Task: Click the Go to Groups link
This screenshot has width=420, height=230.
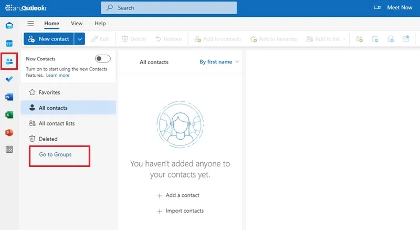Action: [55, 154]
